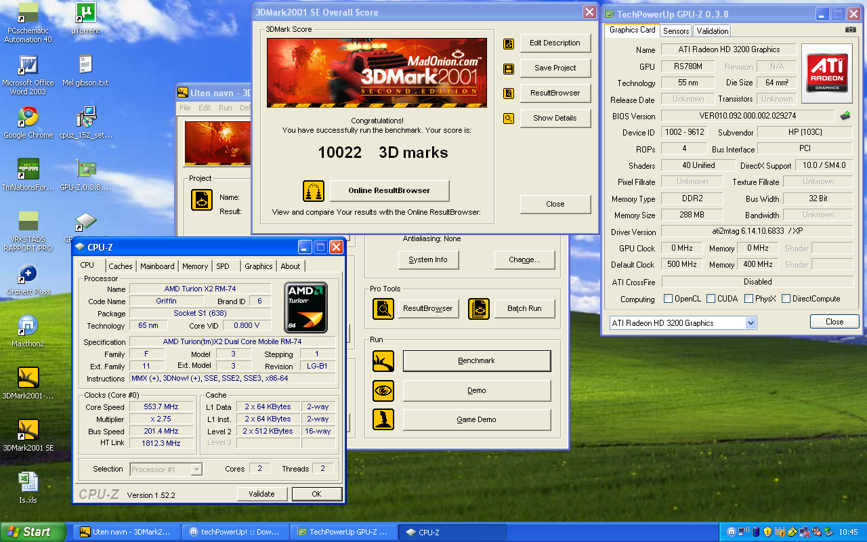Click GPU-Z screenshot camera icon
The height and width of the screenshot is (542, 867).
(x=850, y=30)
